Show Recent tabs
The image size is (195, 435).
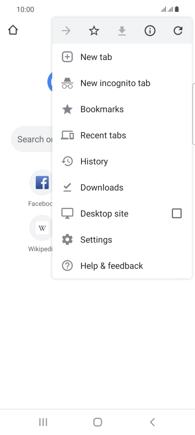pyautogui.click(x=122, y=135)
